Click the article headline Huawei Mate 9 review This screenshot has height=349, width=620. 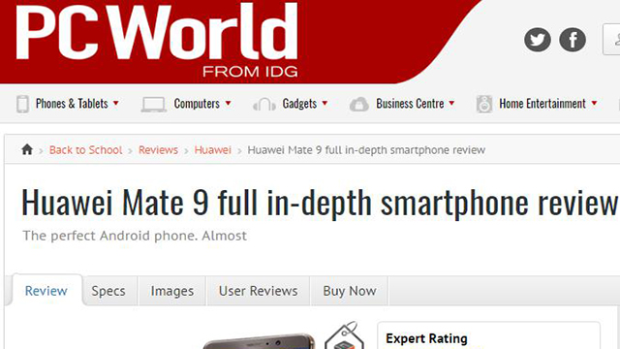[x=320, y=203]
